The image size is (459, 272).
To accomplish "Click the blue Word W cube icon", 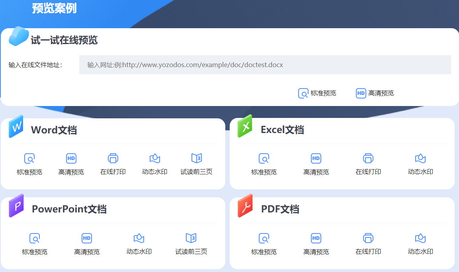I will 16,126.
